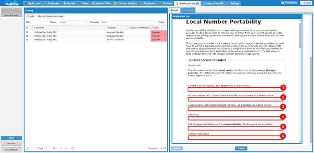Click the VoIPline logo
This screenshot has height=153, width=314.
[x=11, y=3]
